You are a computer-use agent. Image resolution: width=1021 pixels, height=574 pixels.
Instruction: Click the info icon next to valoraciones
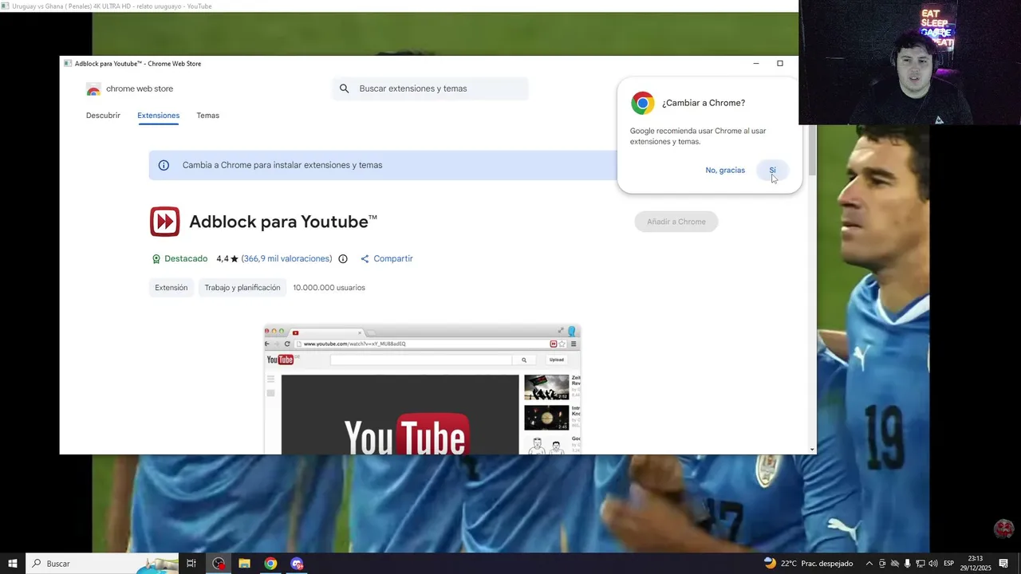[343, 259]
